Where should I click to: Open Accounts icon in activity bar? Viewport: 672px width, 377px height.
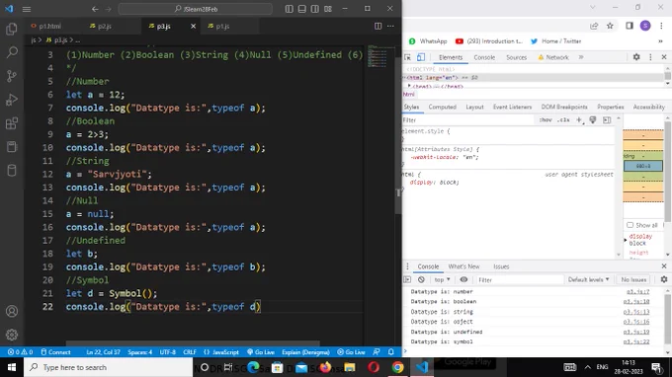[12, 311]
